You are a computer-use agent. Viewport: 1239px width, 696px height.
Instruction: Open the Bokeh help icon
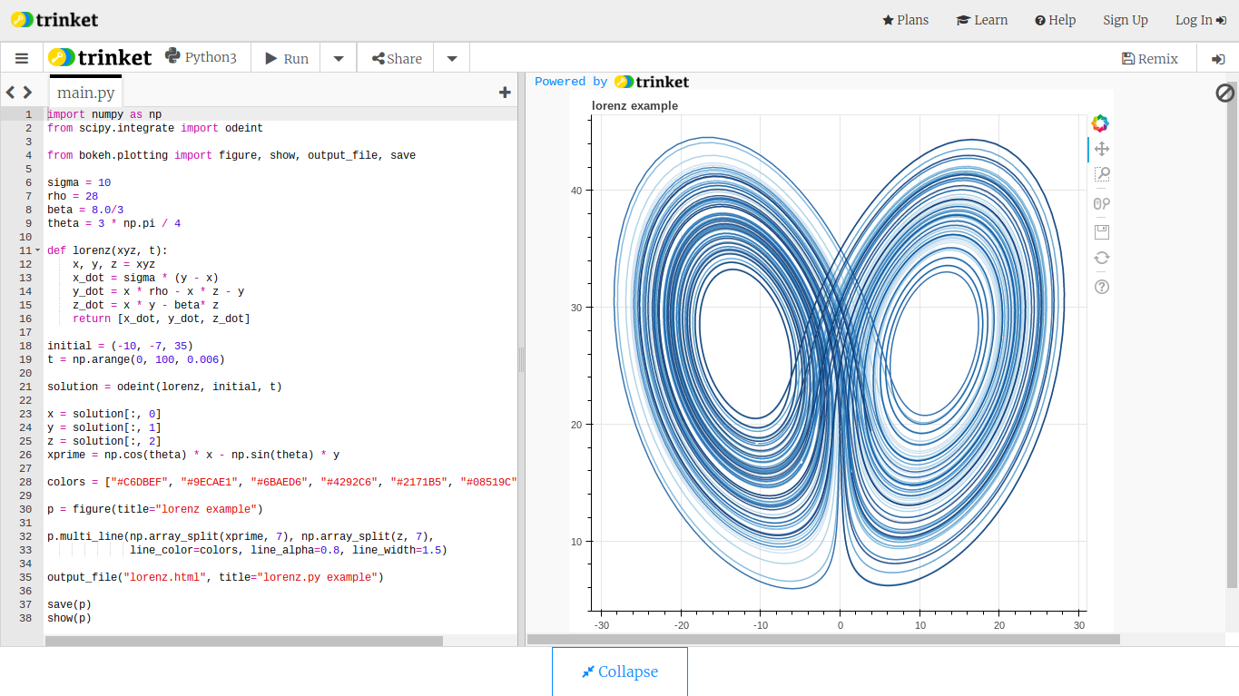click(x=1102, y=287)
